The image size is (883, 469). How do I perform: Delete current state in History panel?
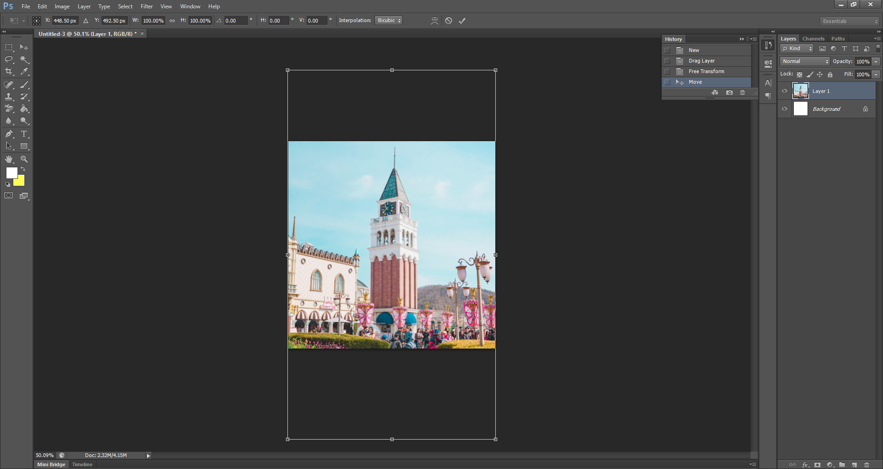[742, 92]
